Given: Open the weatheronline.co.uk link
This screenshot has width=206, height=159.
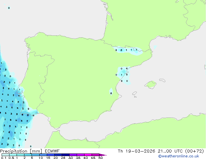Looking at the screenshot, I should click(179, 156).
